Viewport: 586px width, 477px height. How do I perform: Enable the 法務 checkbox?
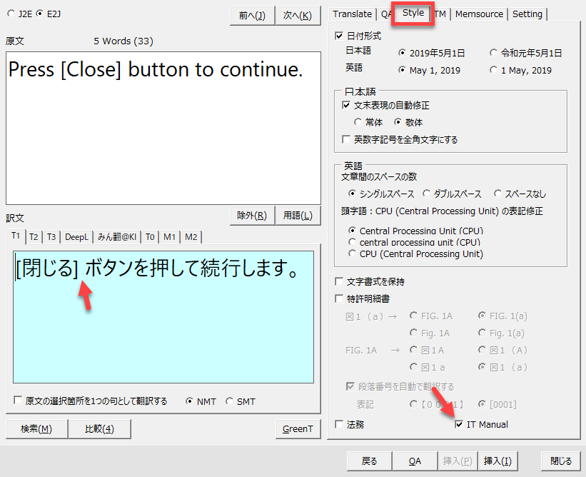point(339,425)
